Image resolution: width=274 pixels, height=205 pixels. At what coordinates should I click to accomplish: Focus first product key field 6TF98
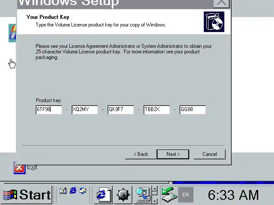(49, 109)
